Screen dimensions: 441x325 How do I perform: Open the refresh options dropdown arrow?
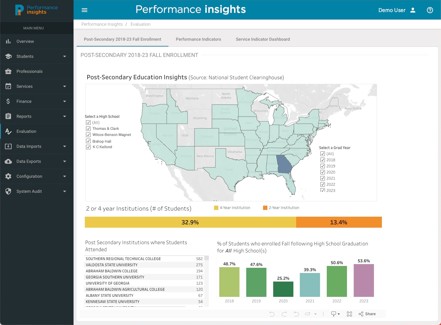(x=315, y=314)
